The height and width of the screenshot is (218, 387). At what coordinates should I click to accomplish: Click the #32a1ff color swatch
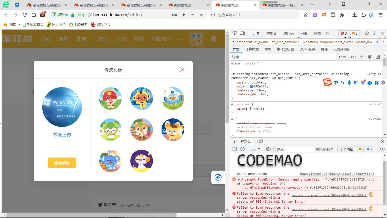point(251,86)
